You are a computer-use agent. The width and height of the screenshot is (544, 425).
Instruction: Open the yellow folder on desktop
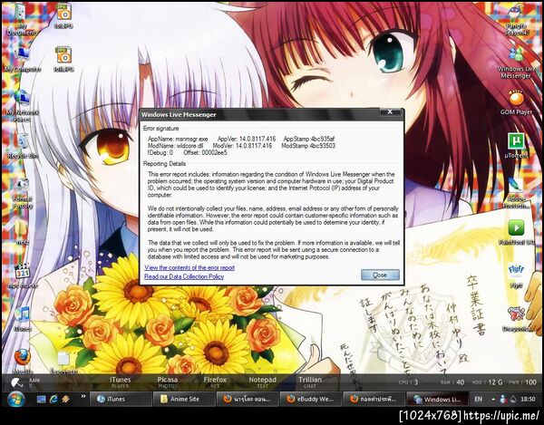click(x=22, y=232)
